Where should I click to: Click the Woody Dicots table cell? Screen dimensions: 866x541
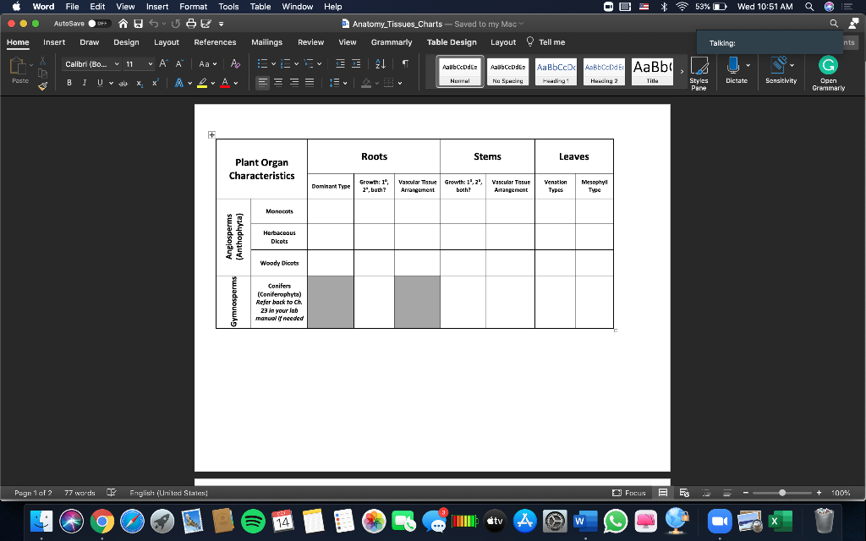[x=279, y=264]
